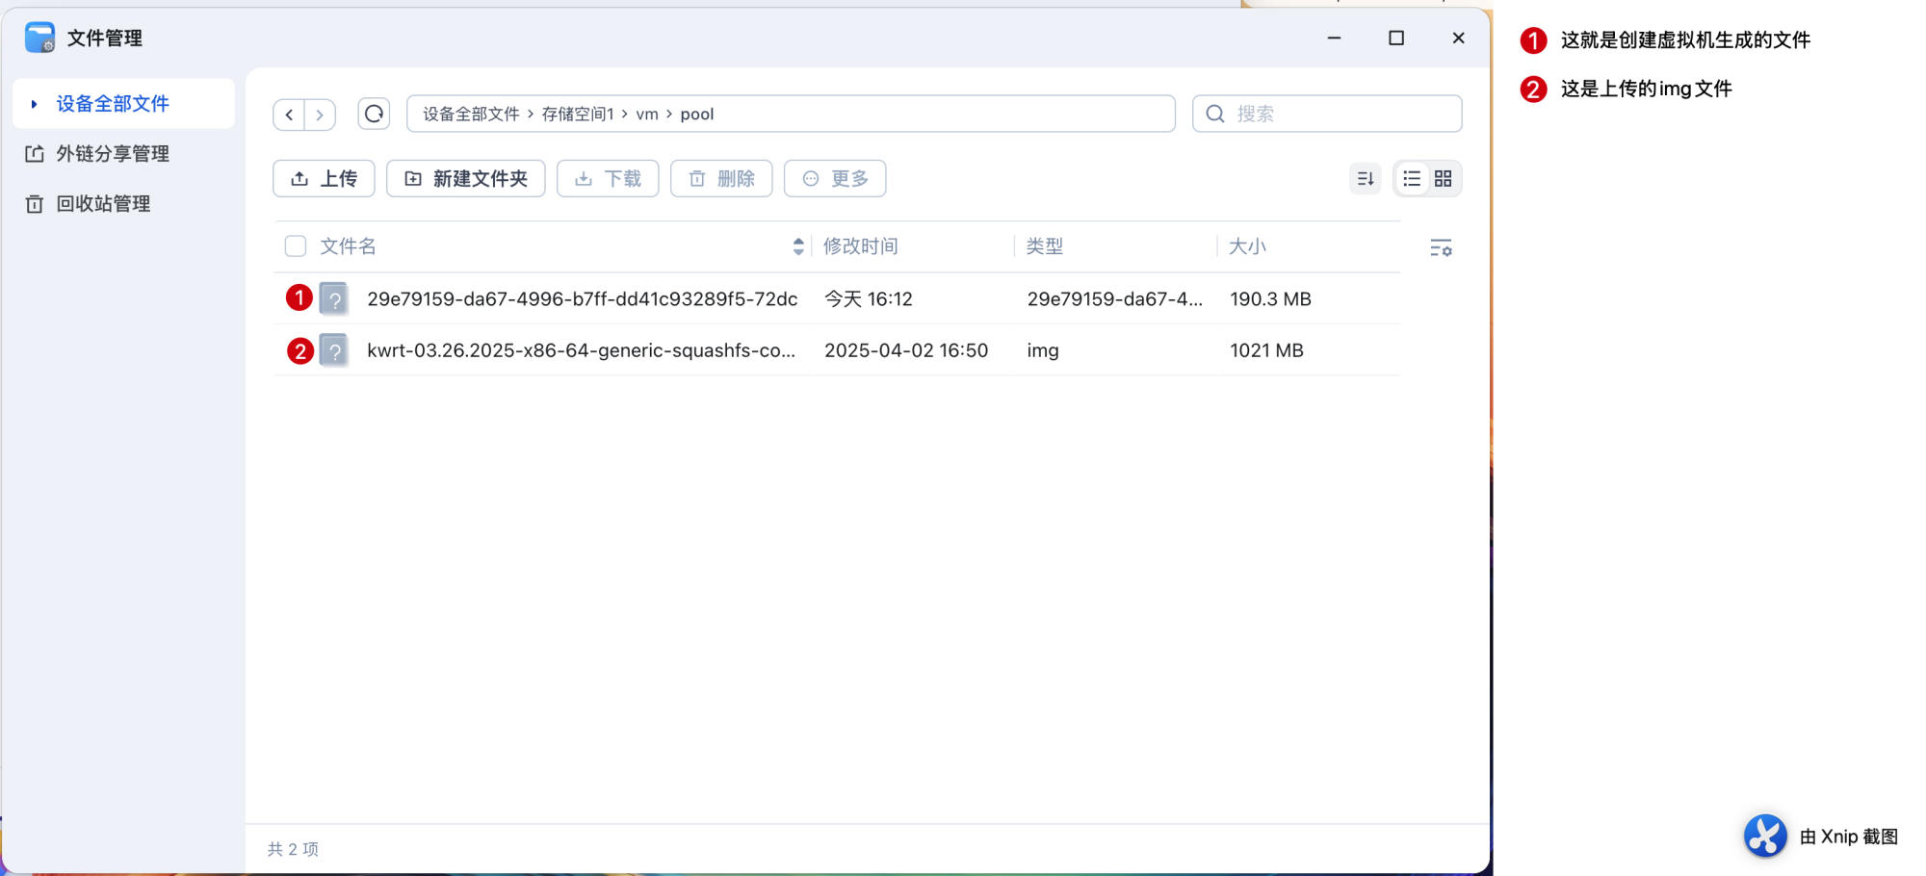Navigate to 存储空间1 in breadcrumb path
This screenshot has width=1926, height=876.
(577, 115)
